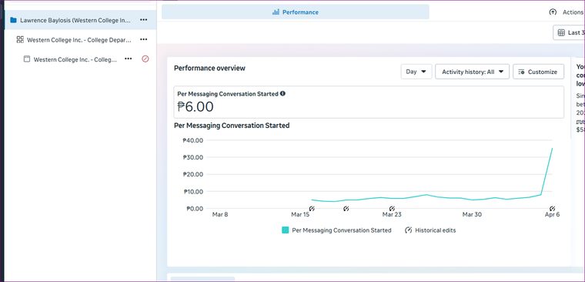Image resolution: width=585 pixels, height=282 pixels.
Task: Open the Activity history: All dropdown
Action: pyautogui.click(x=473, y=72)
